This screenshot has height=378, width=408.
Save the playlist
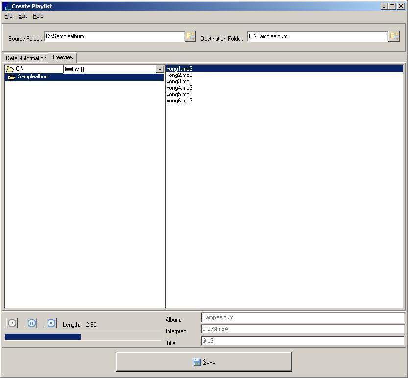pyautogui.click(x=204, y=362)
